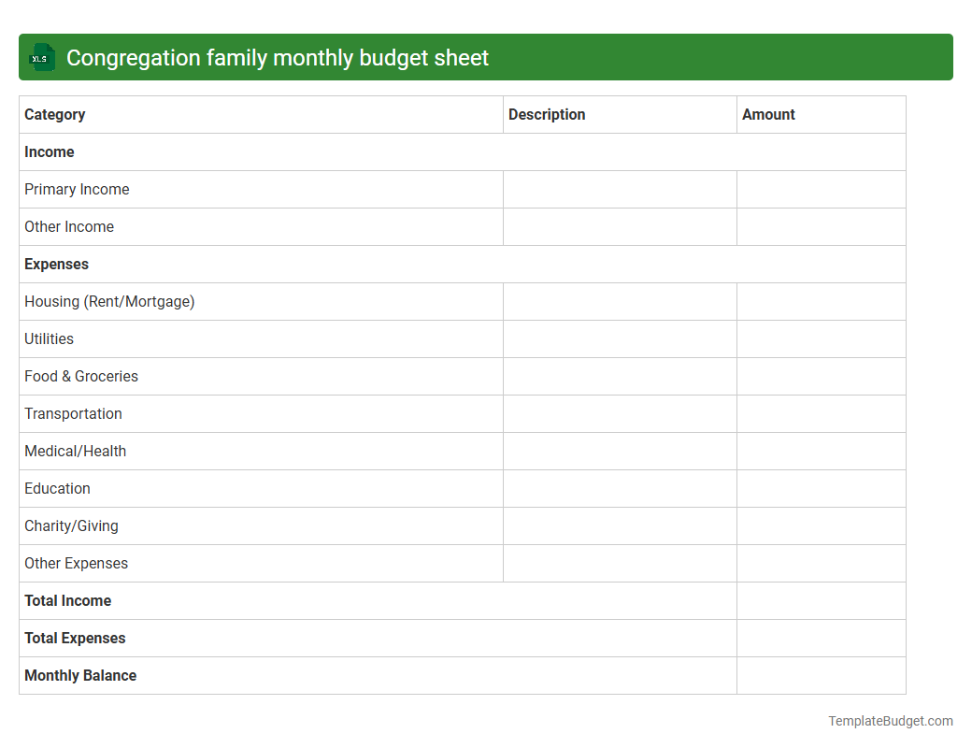The image size is (972, 748).
Task: Click the Charity/Giving row label
Action: (x=71, y=525)
